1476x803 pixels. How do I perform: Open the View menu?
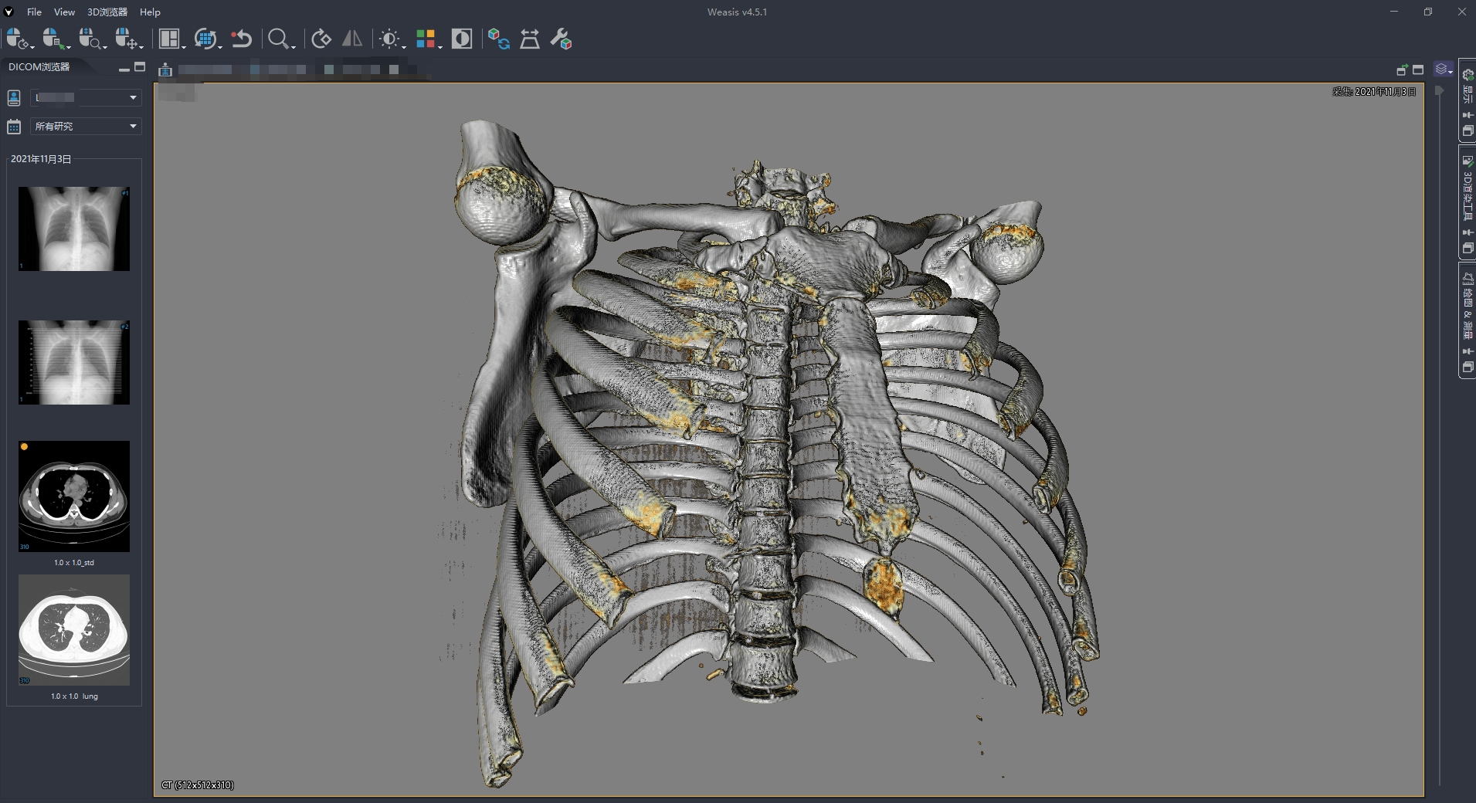[64, 12]
